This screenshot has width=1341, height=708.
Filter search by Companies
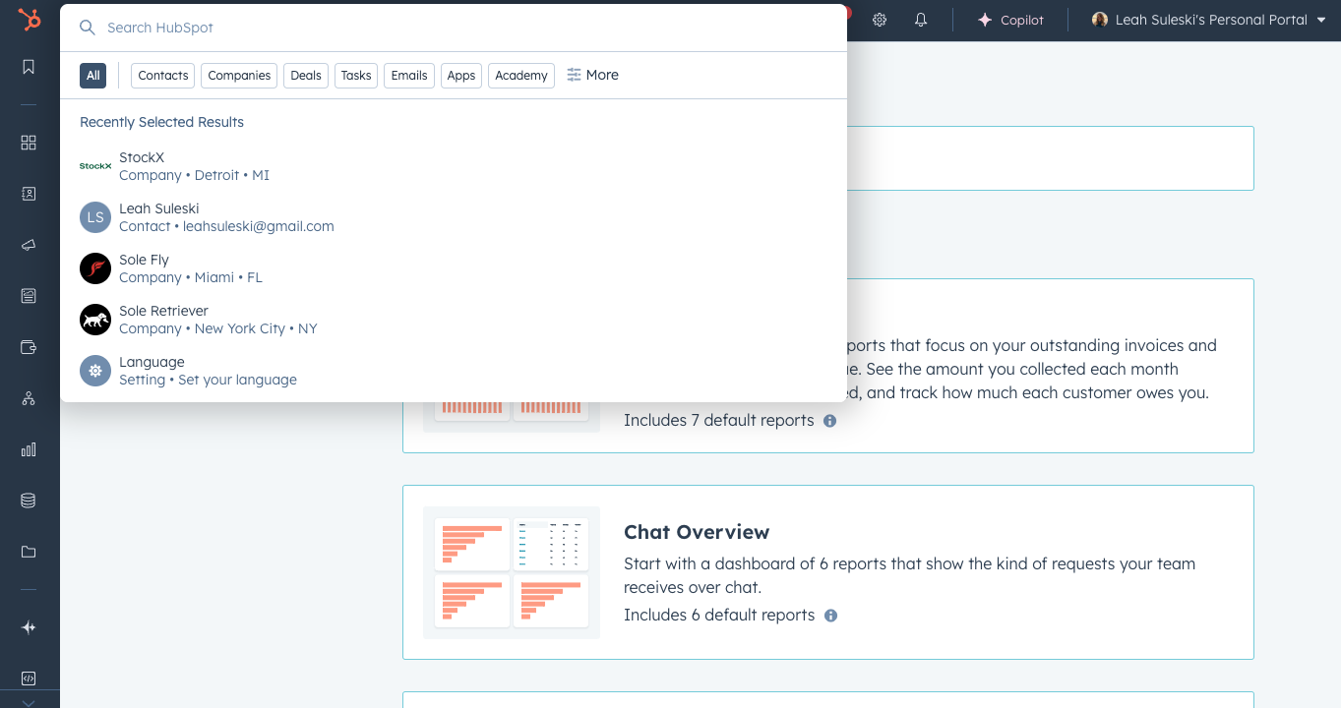tap(239, 76)
